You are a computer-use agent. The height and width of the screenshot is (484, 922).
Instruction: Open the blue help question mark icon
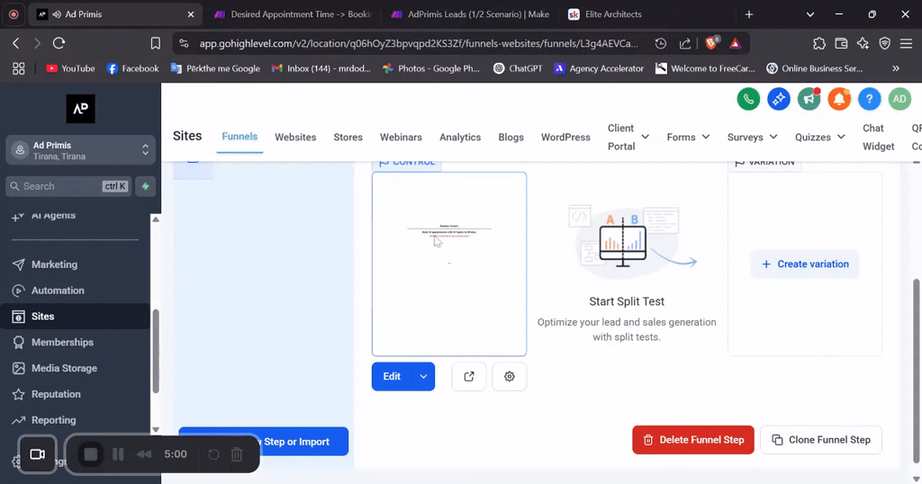[869, 99]
